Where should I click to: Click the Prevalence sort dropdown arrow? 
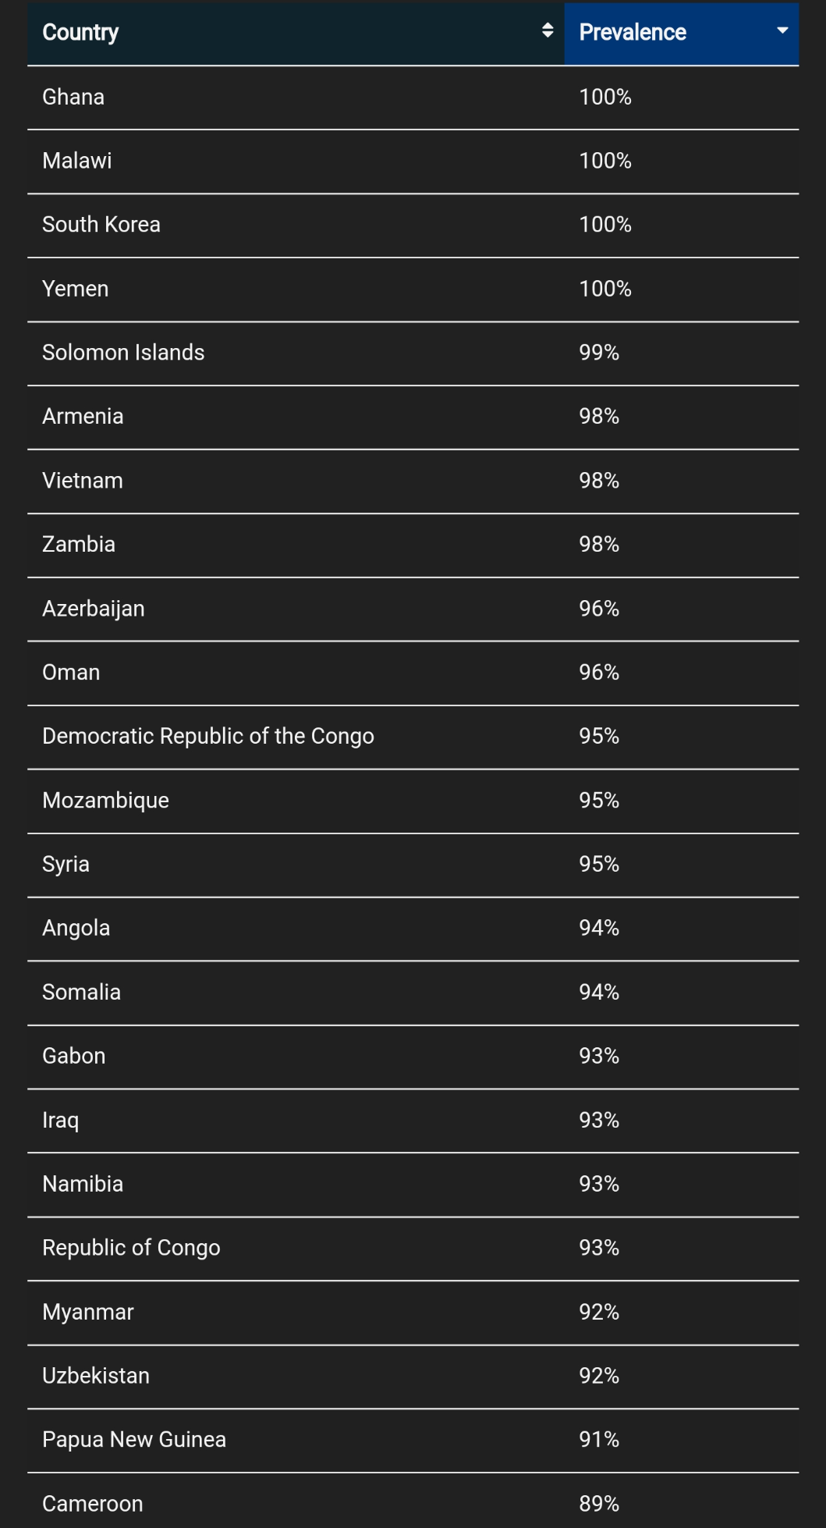click(782, 30)
